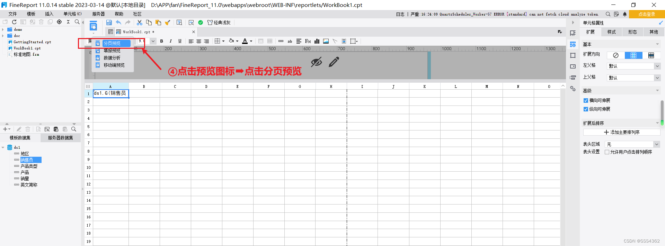
Task: Collapse the 高级 section
Action: [x=657, y=91]
